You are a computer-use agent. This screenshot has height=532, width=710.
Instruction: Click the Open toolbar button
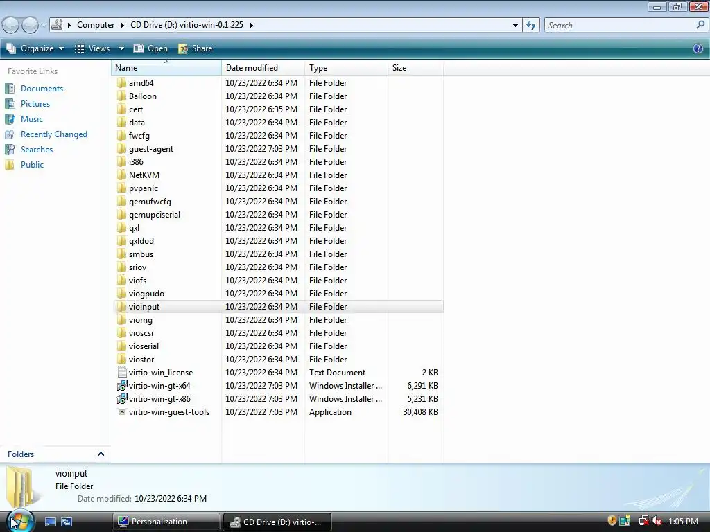(150, 48)
